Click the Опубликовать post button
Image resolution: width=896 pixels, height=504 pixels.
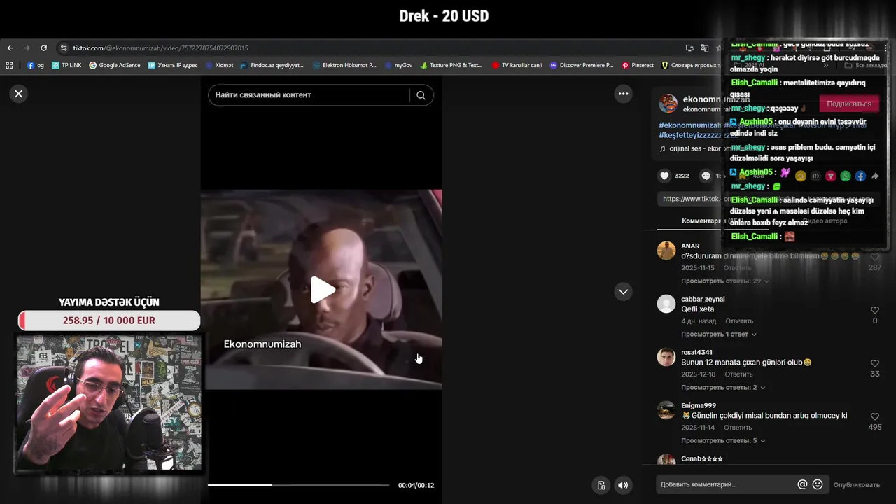click(x=856, y=484)
